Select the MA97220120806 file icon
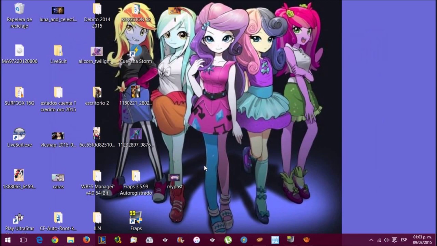The width and height of the screenshot is (437, 246). (x=19, y=55)
